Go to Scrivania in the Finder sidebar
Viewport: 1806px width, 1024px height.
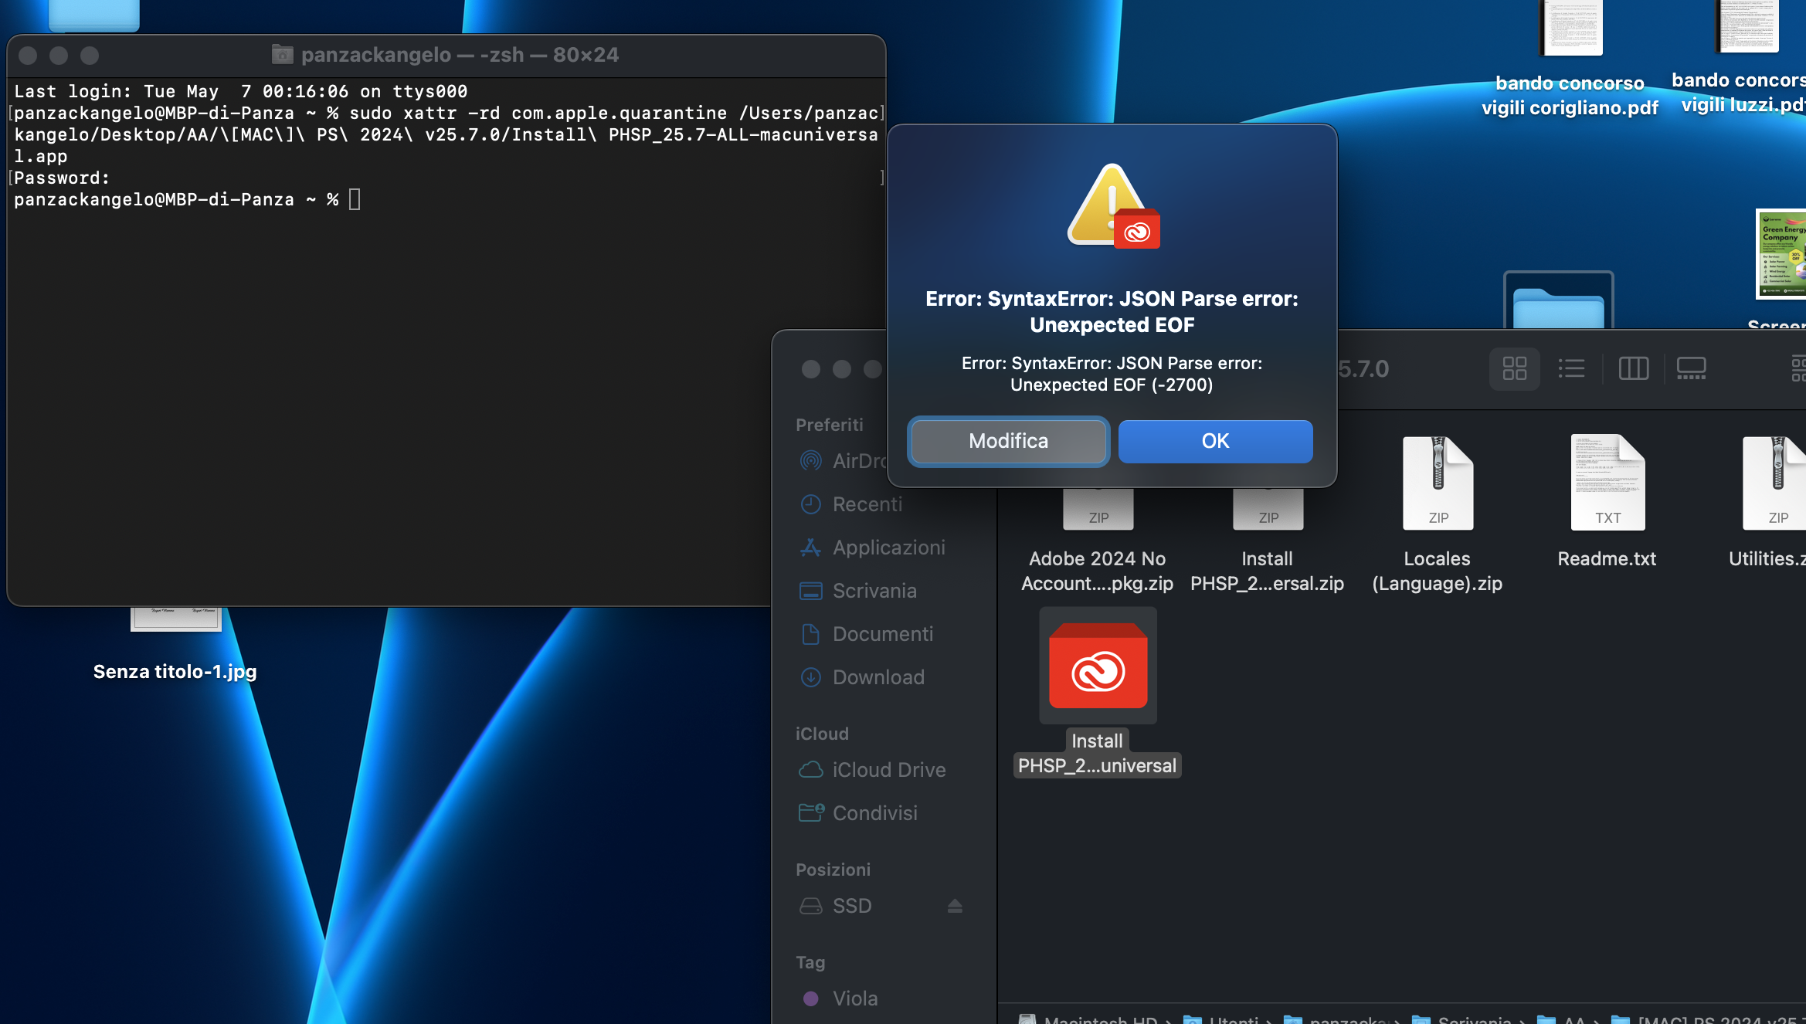(857, 591)
